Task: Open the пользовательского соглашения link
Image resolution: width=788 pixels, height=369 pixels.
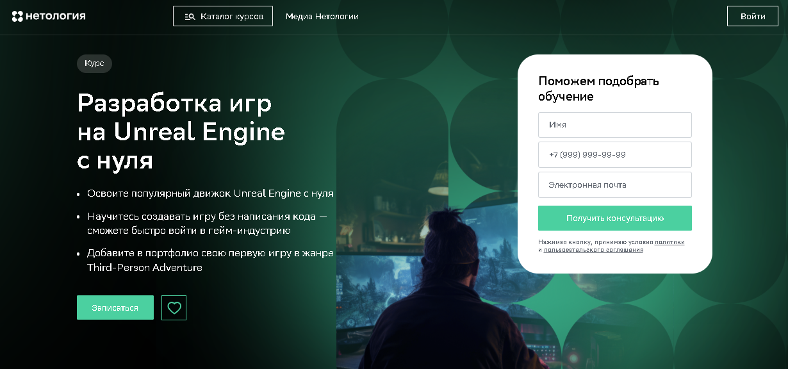Action: point(594,250)
